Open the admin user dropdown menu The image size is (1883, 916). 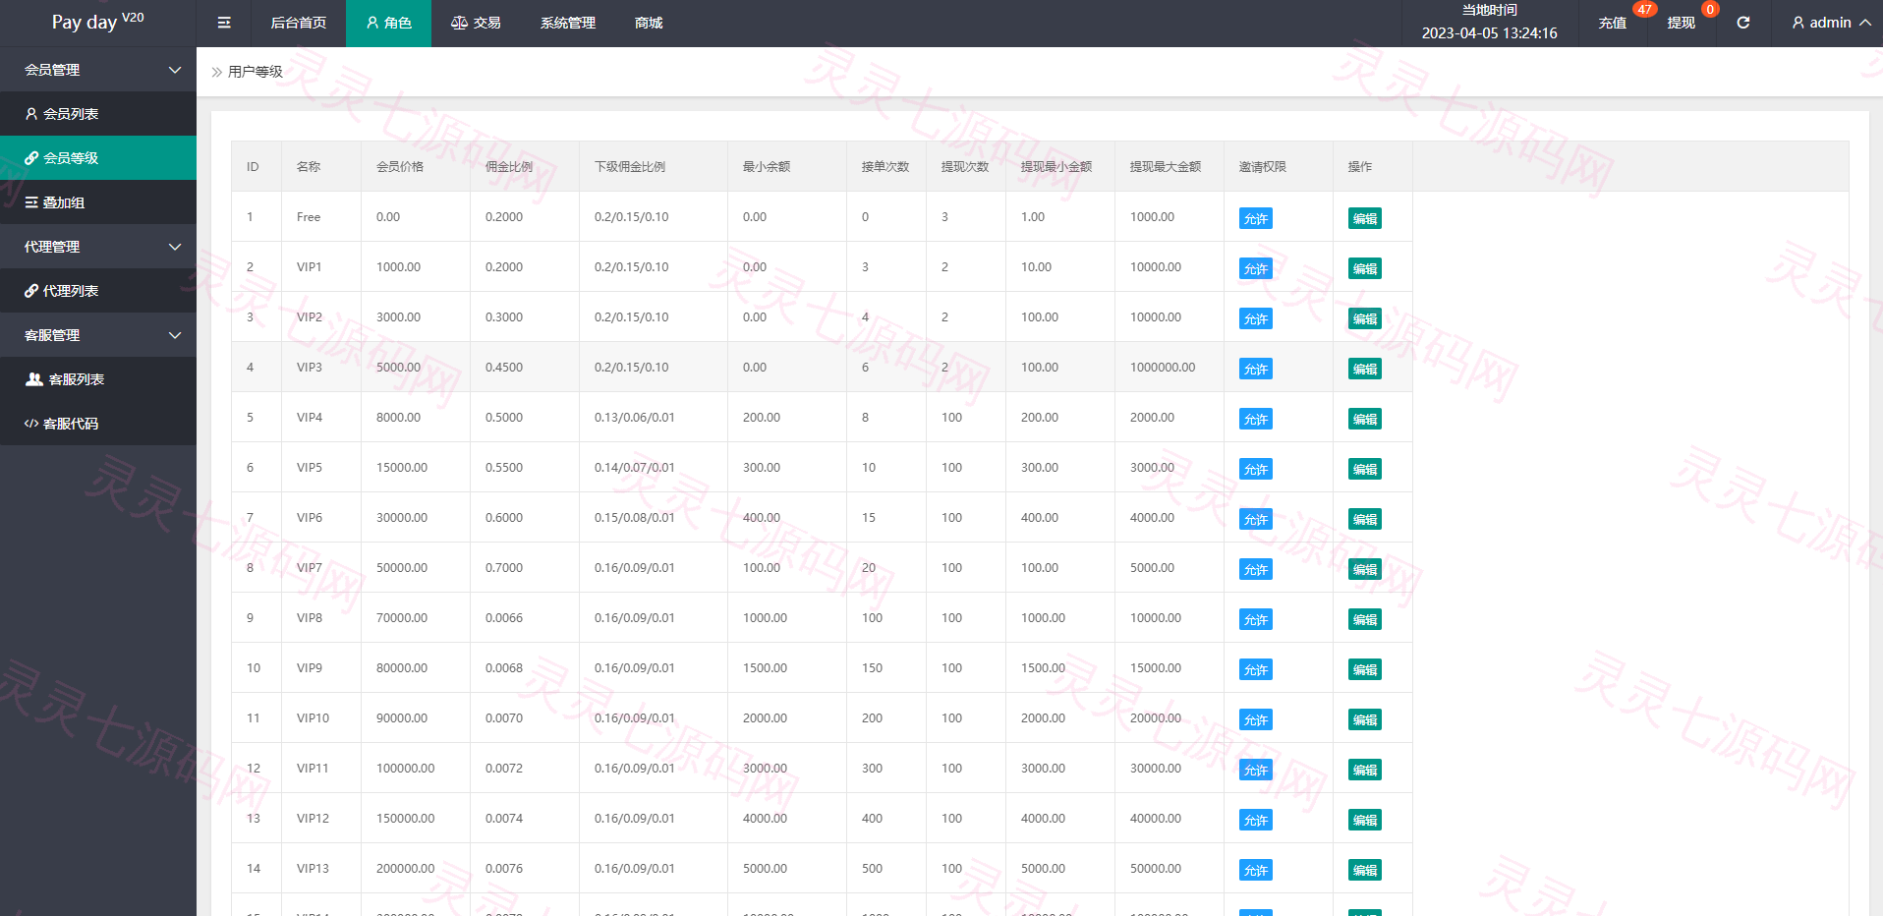tap(1830, 23)
